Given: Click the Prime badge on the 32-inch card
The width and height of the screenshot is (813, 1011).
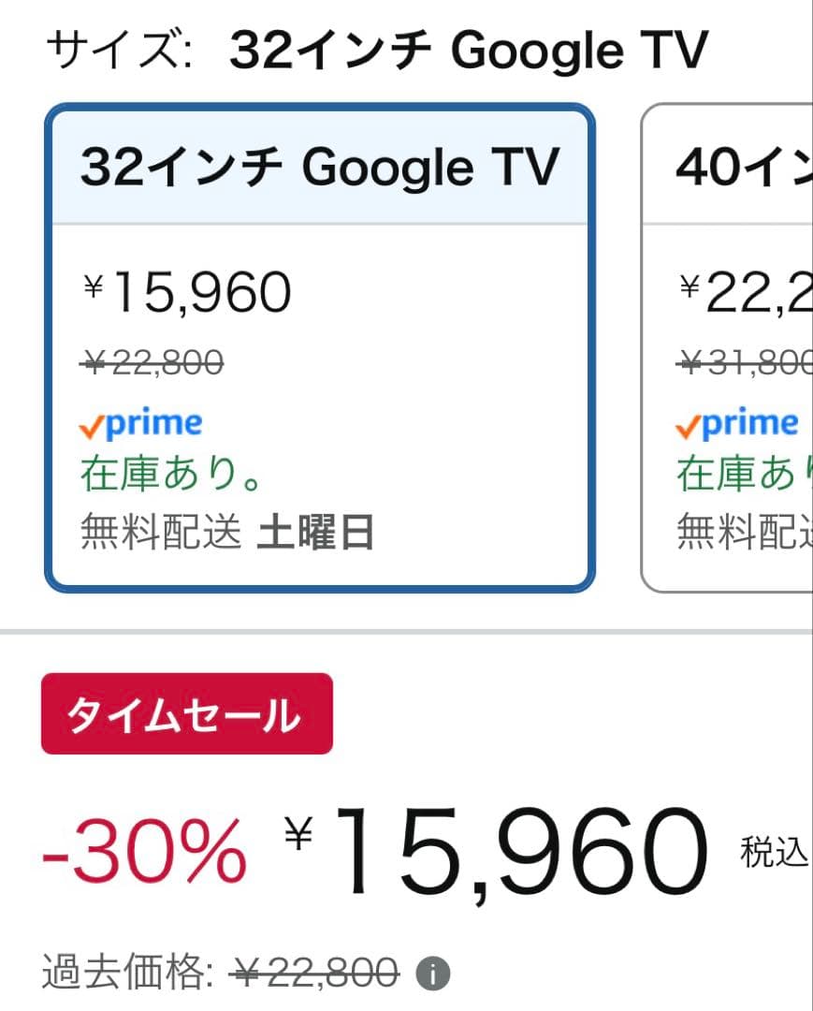Looking at the screenshot, I should point(140,422).
